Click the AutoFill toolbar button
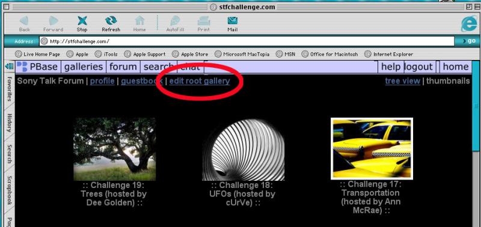This screenshot has height=227, width=481. click(x=174, y=24)
